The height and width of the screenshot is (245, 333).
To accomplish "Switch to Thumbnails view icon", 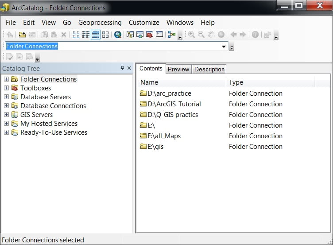I will 105,35.
